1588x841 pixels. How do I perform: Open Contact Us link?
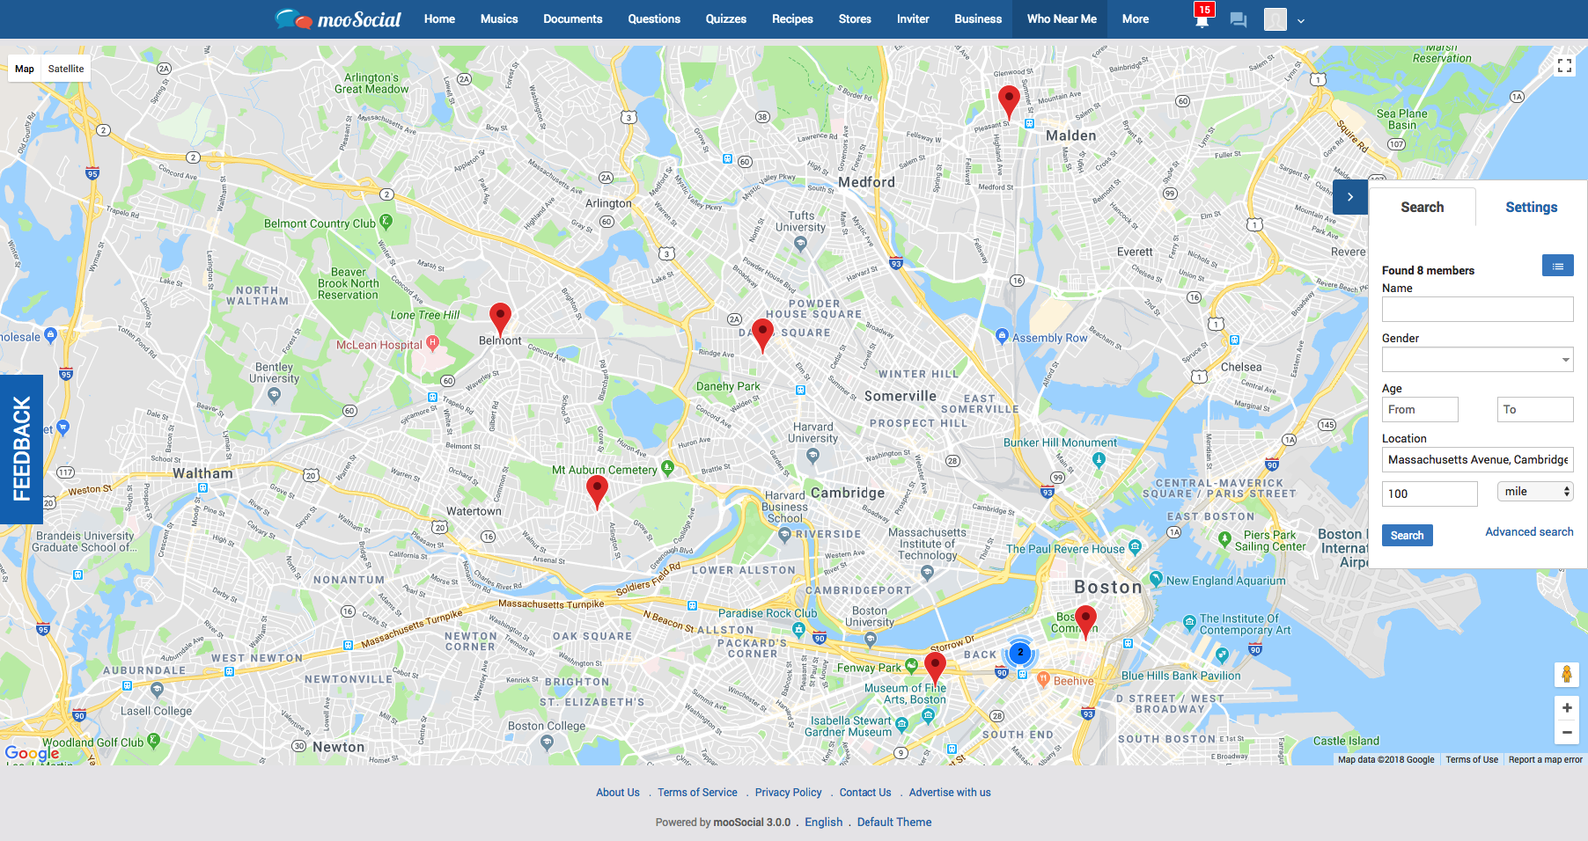click(x=865, y=793)
